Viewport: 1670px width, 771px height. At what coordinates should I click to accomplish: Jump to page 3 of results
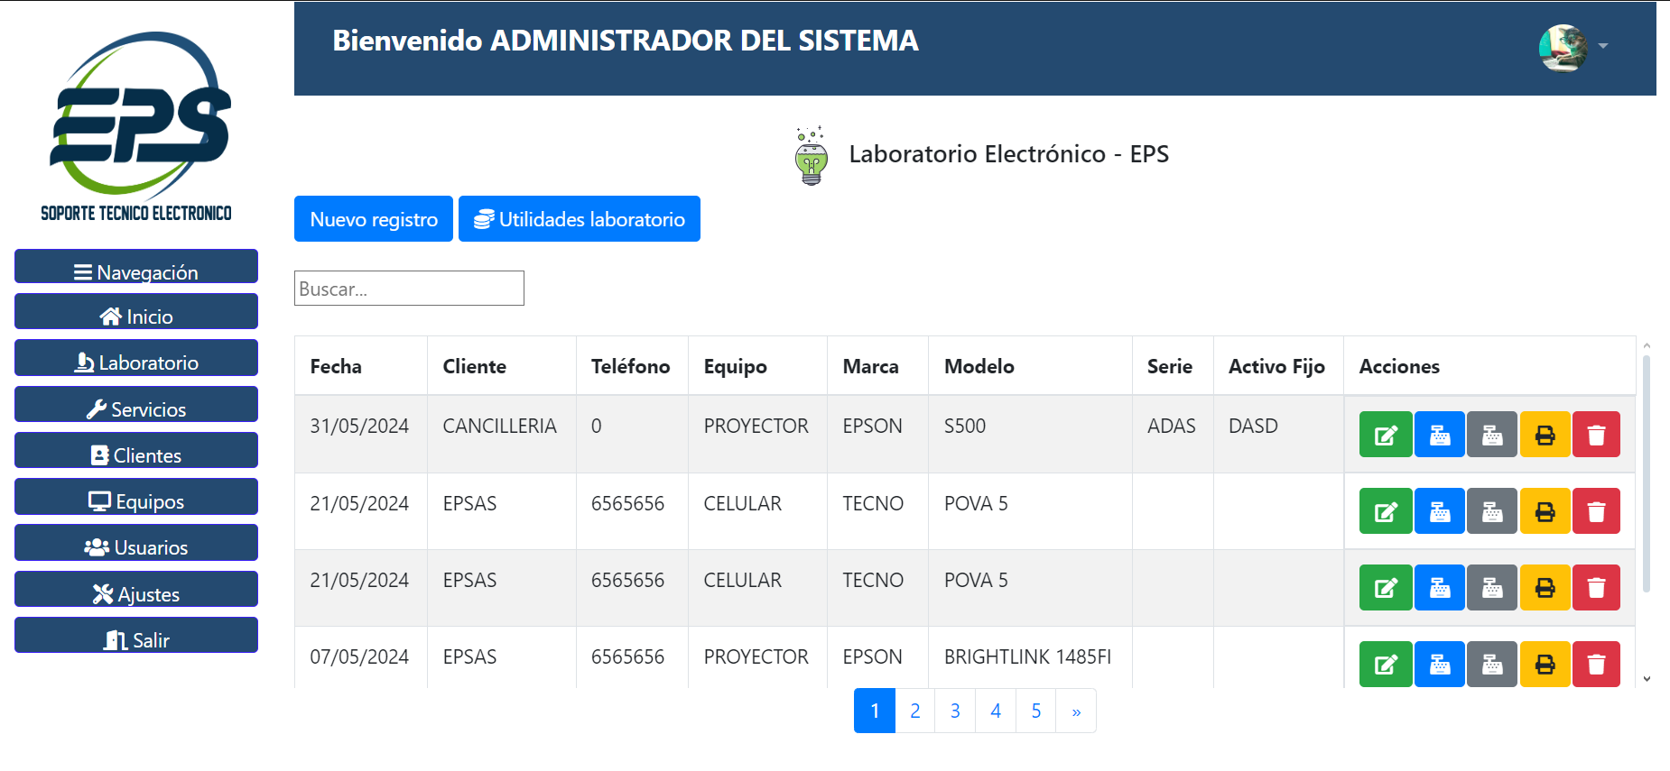tap(954, 711)
